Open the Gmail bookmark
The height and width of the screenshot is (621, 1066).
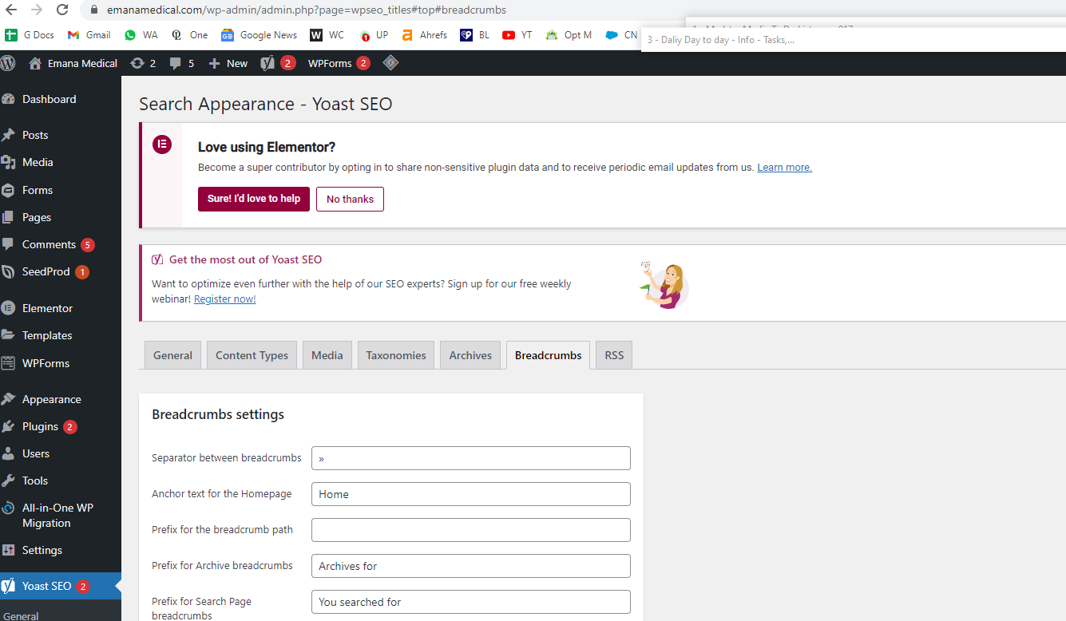point(89,35)
